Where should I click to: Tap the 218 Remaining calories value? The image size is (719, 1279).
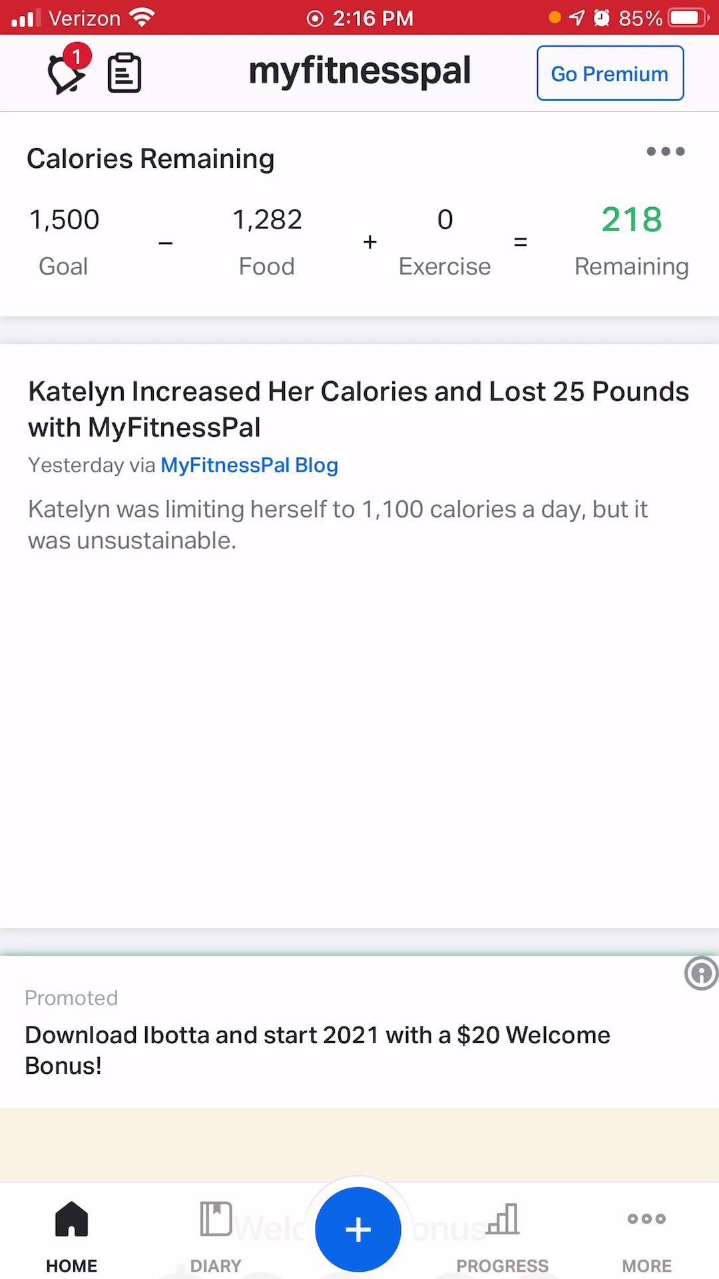coord(631,220)
